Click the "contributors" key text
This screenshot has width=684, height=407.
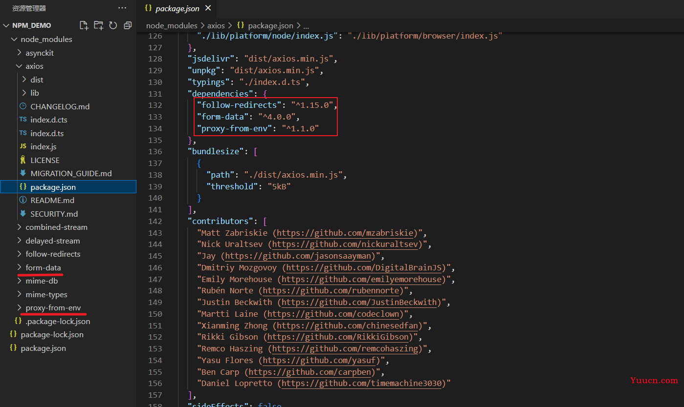click(221, 221)
